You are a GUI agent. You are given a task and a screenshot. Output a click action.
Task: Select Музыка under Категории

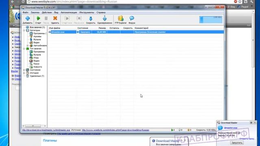coord(37,40)
